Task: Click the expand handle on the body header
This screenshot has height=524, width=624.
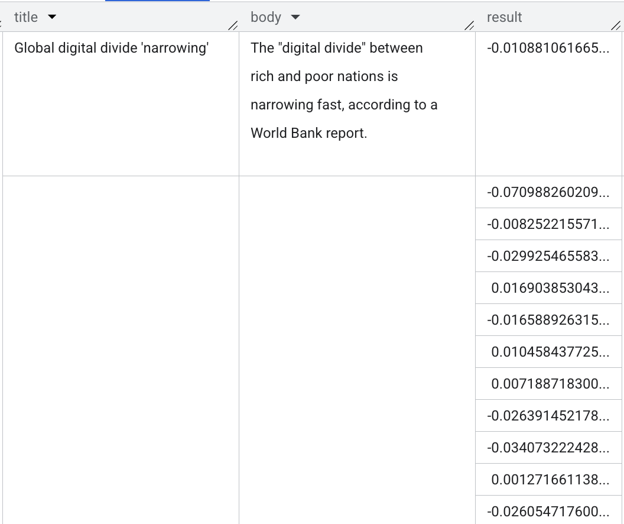Action: click(470, 25)
